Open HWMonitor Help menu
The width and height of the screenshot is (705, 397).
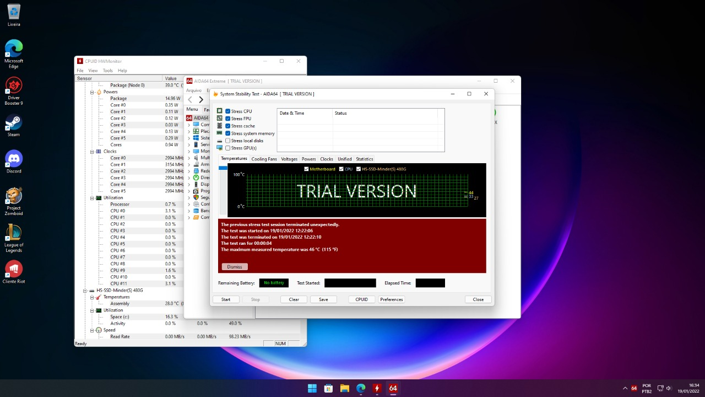click(x=122, y=71)
